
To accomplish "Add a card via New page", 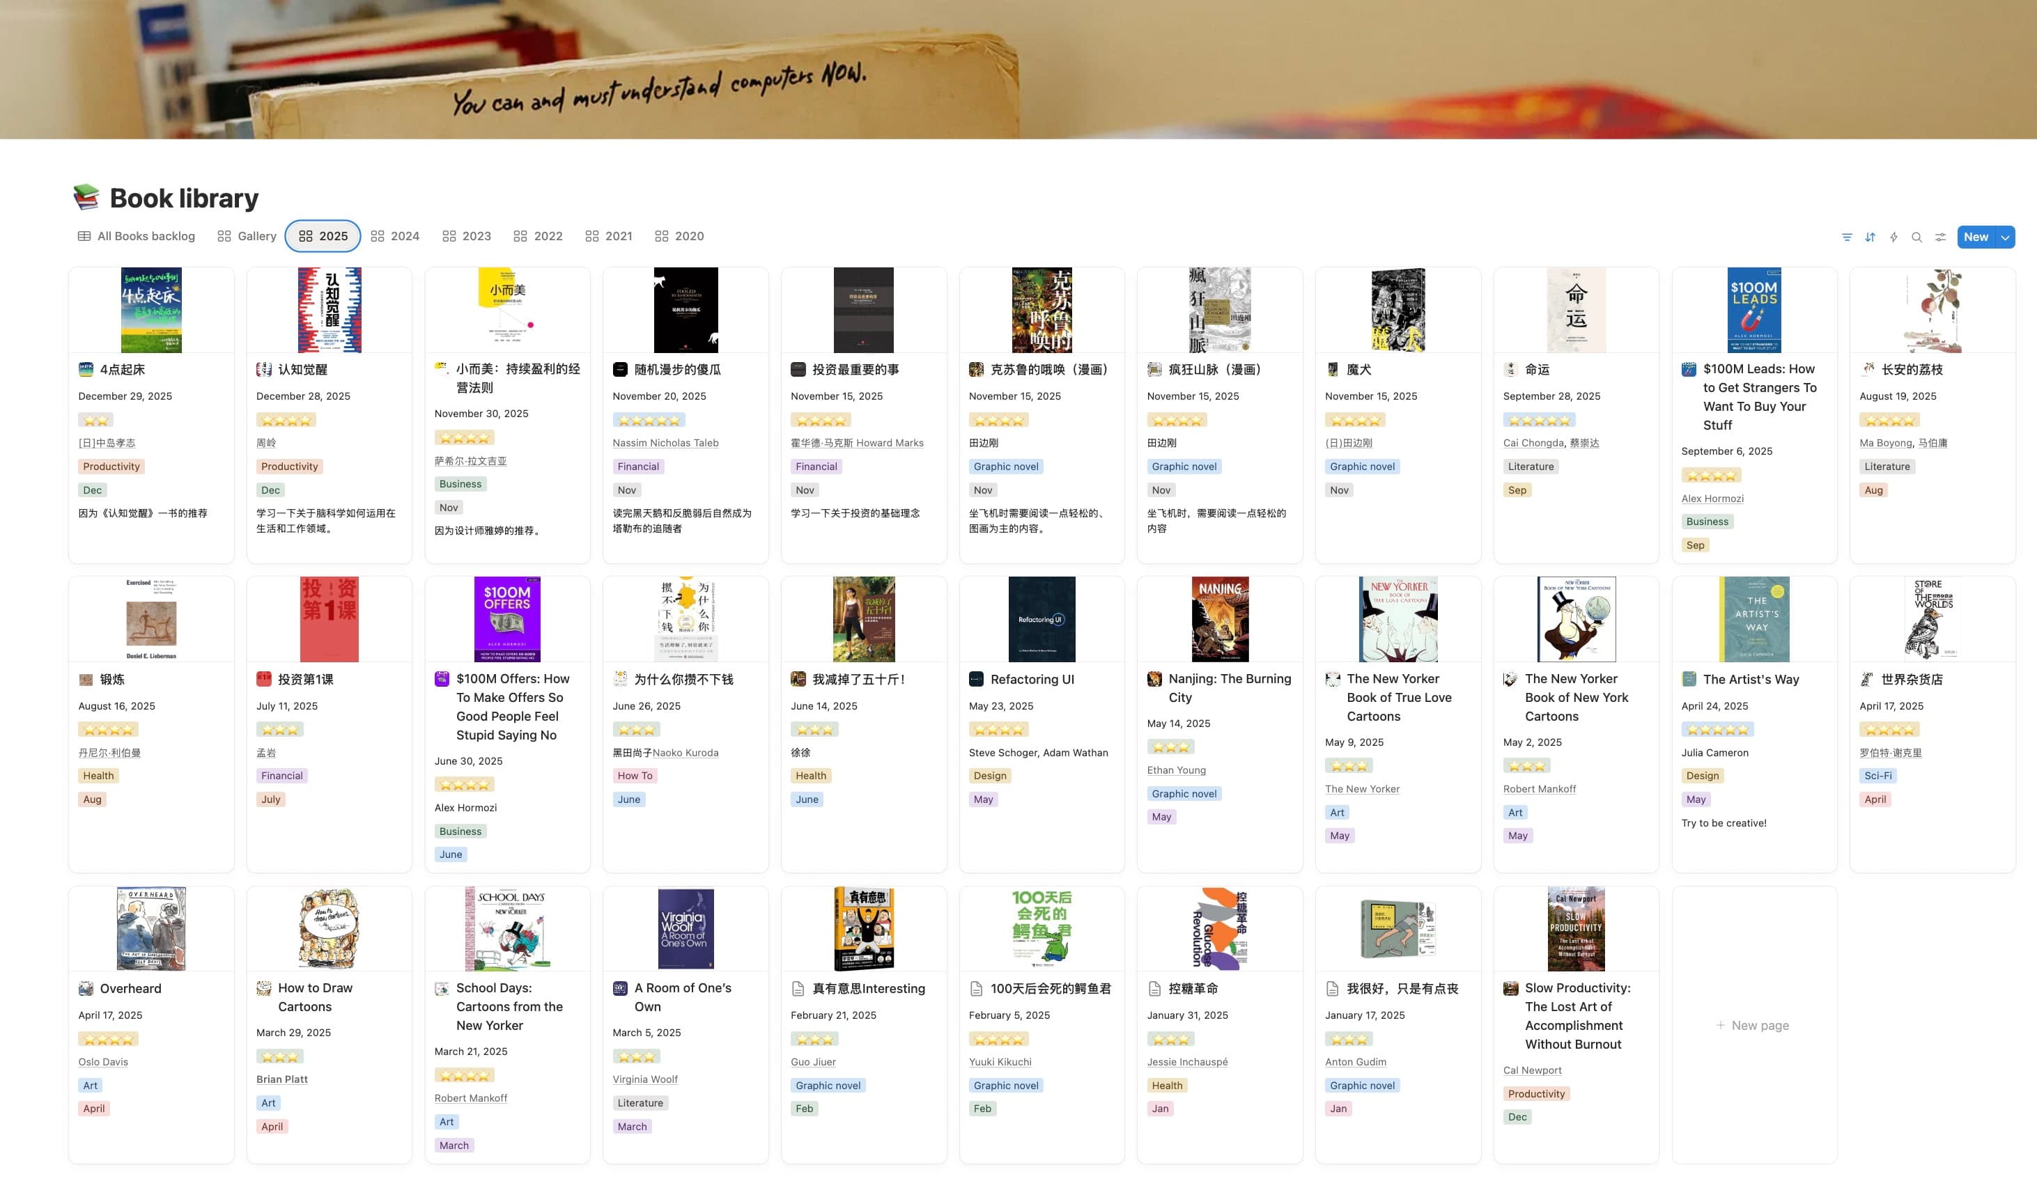I will pyautogui.click(x=1753, y=1025).
